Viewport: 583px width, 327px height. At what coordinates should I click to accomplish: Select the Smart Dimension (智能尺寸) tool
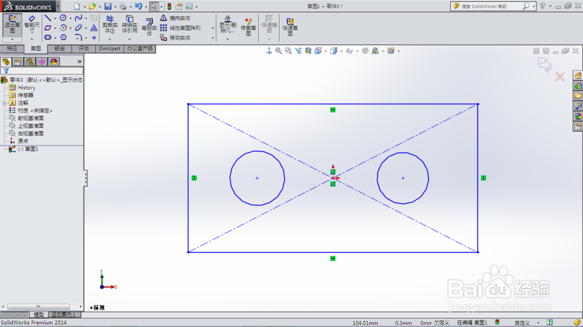[x=31, y=24]
